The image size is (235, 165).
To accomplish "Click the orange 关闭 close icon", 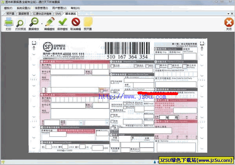I will [x=229, y=22].
